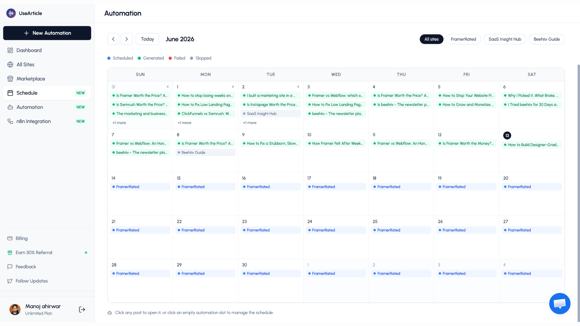
Task: Go to next month with right chevron
Action: pyautogui.click(x=127, y=39)
